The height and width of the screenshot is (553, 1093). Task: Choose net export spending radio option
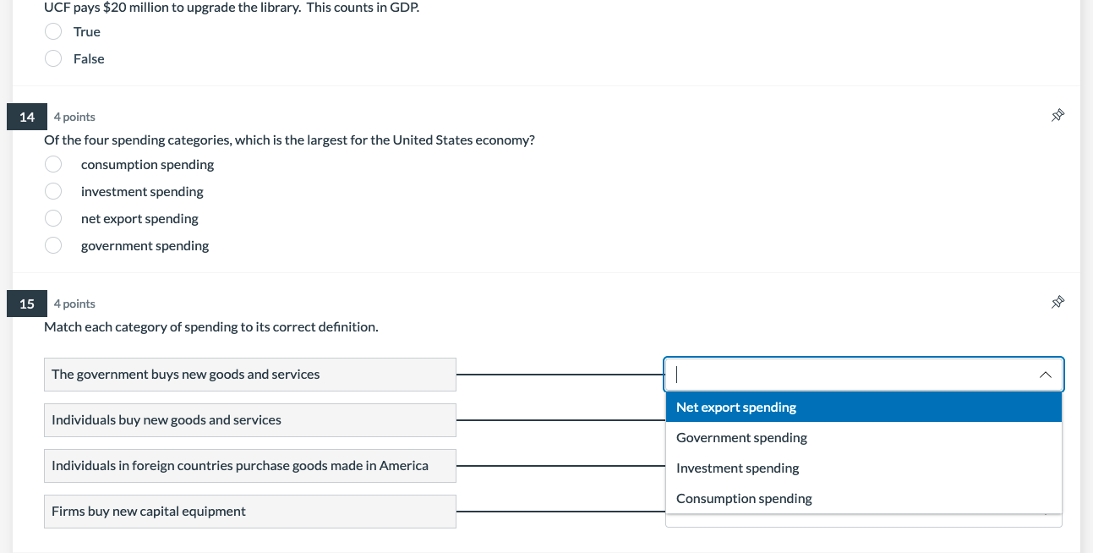click(x=53, y=218)
